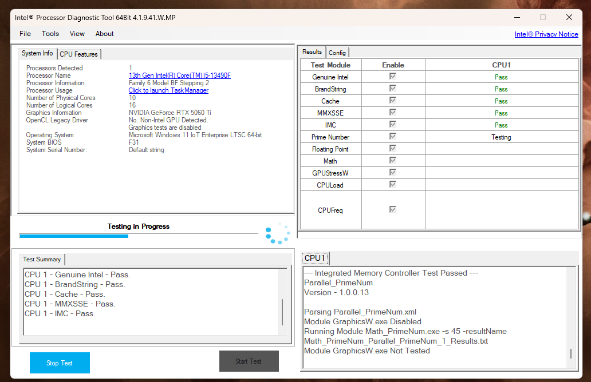Toggle the CPUFreq enable checkbox
The height and width of the screenshot is (382, 591).
click(393, 210)
